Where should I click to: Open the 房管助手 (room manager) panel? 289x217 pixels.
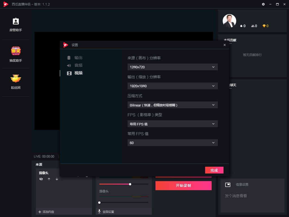16,24
